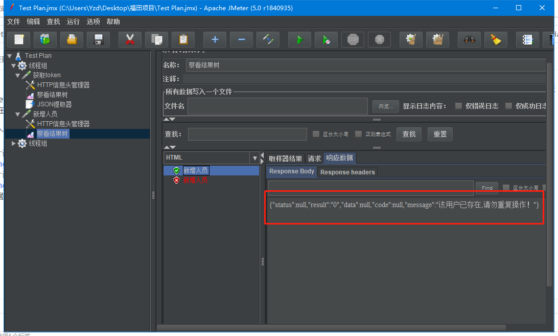Click the horizontal scrollbar at bottom
558x336 pixels.
(x=331, y=327)
